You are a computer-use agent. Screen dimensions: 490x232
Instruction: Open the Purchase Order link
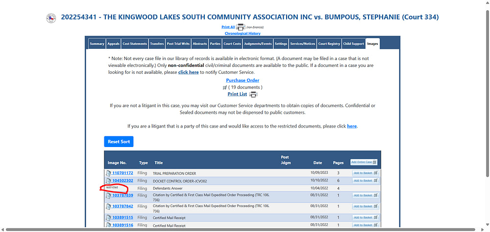pos(243,80)
